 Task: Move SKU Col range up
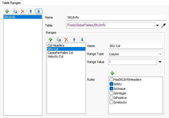coord(74,39)
